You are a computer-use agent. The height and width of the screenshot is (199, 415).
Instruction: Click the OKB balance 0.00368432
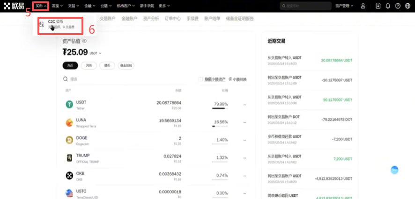170,174
